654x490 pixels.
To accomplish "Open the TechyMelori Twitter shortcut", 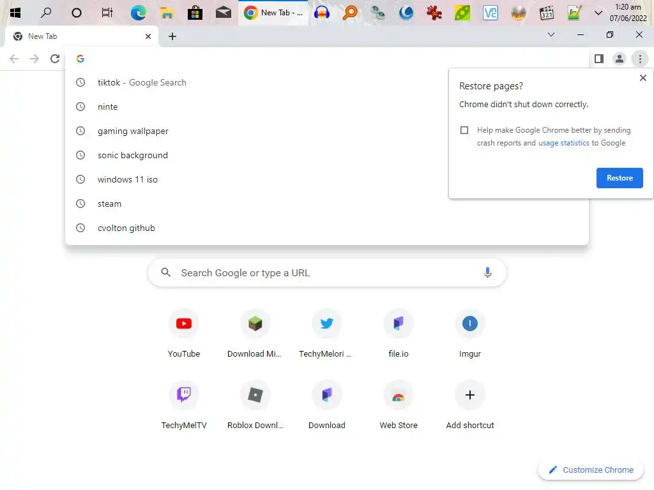I will [326, 334].
